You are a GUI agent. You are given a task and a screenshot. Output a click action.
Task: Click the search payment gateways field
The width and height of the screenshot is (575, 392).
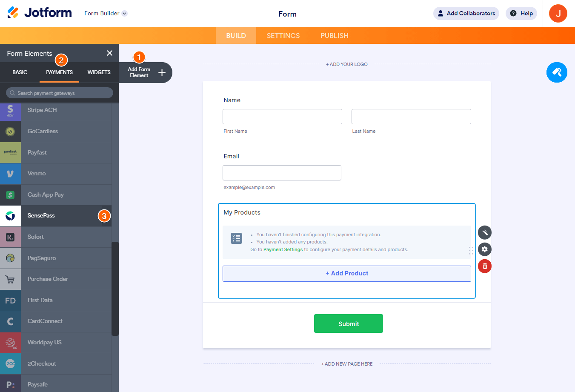[x=60, y=93]
